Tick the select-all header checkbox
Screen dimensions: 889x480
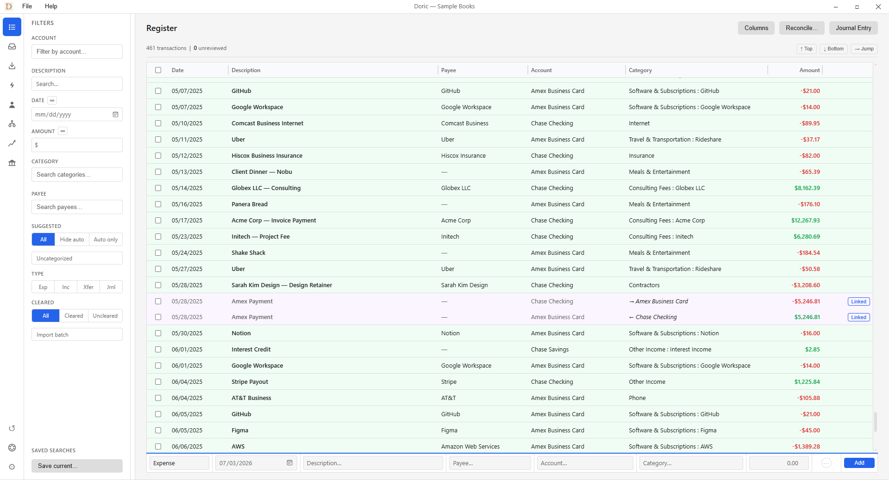tap(158, 70)
